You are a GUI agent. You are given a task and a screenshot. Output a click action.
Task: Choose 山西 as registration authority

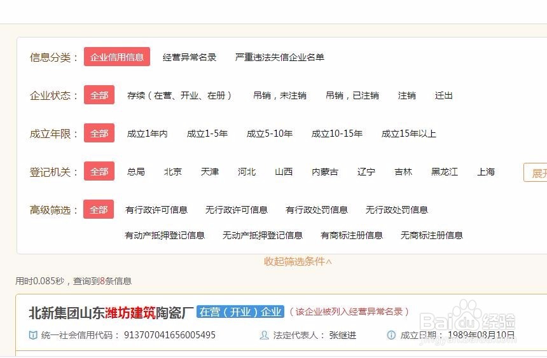(x=284, y=171)
